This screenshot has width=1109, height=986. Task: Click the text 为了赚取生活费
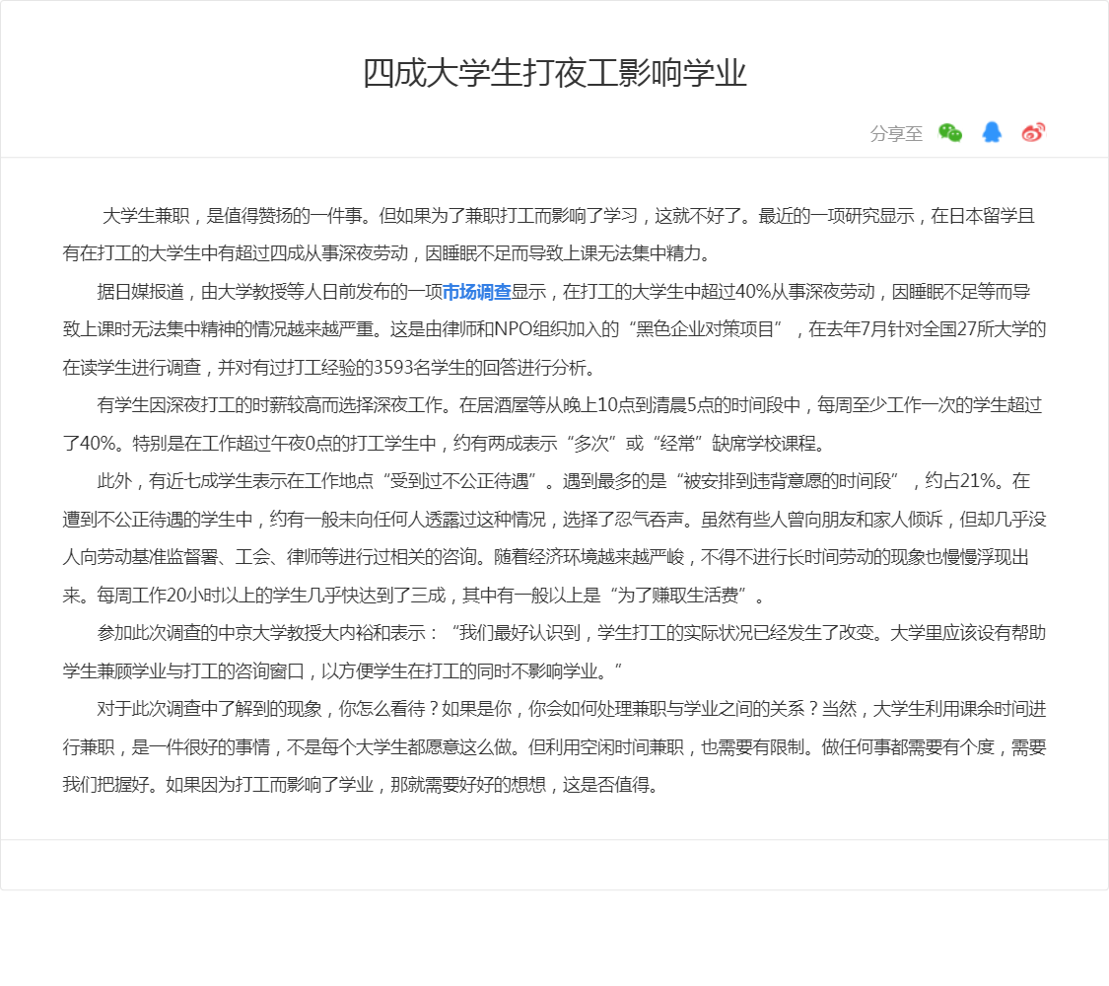tap(678, 596)
